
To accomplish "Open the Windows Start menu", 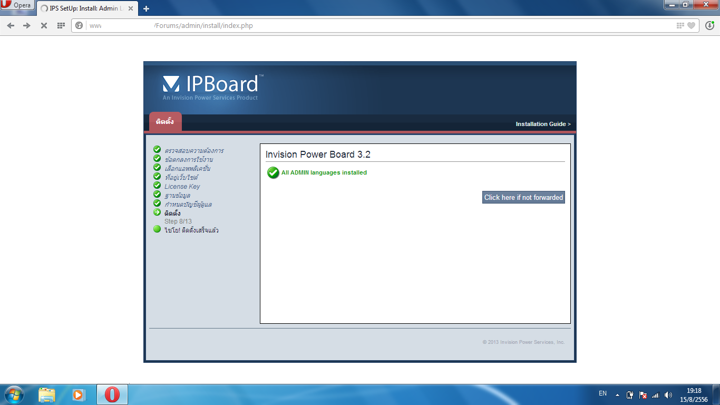I will coord(14,394).
